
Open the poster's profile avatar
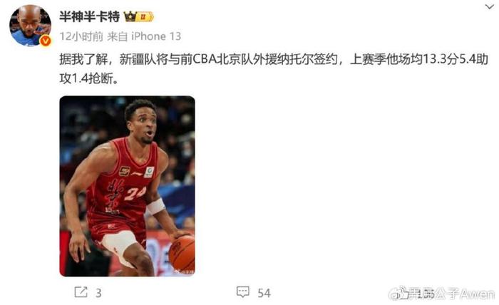31,26
